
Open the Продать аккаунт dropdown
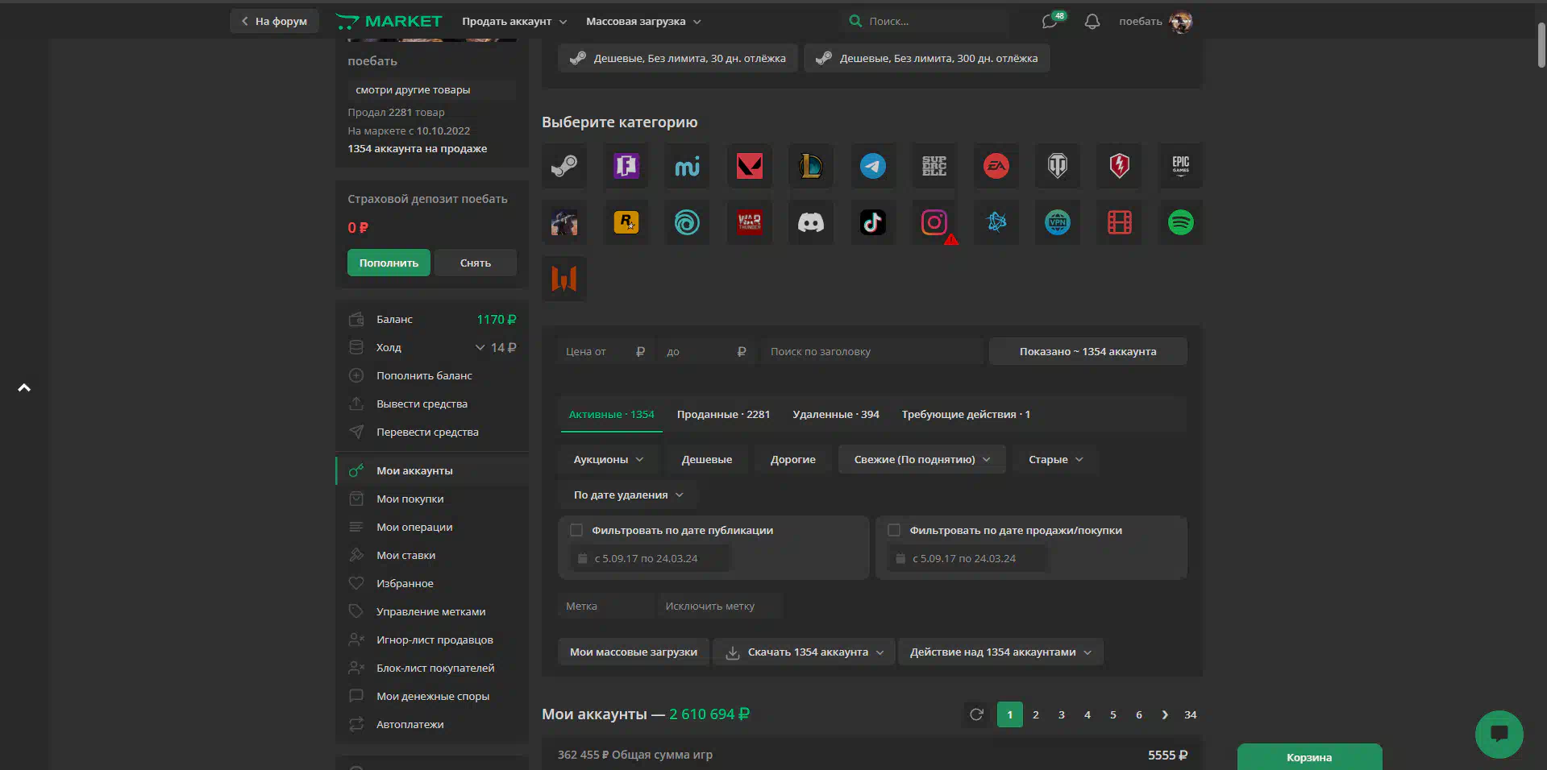tap(514, 22)
